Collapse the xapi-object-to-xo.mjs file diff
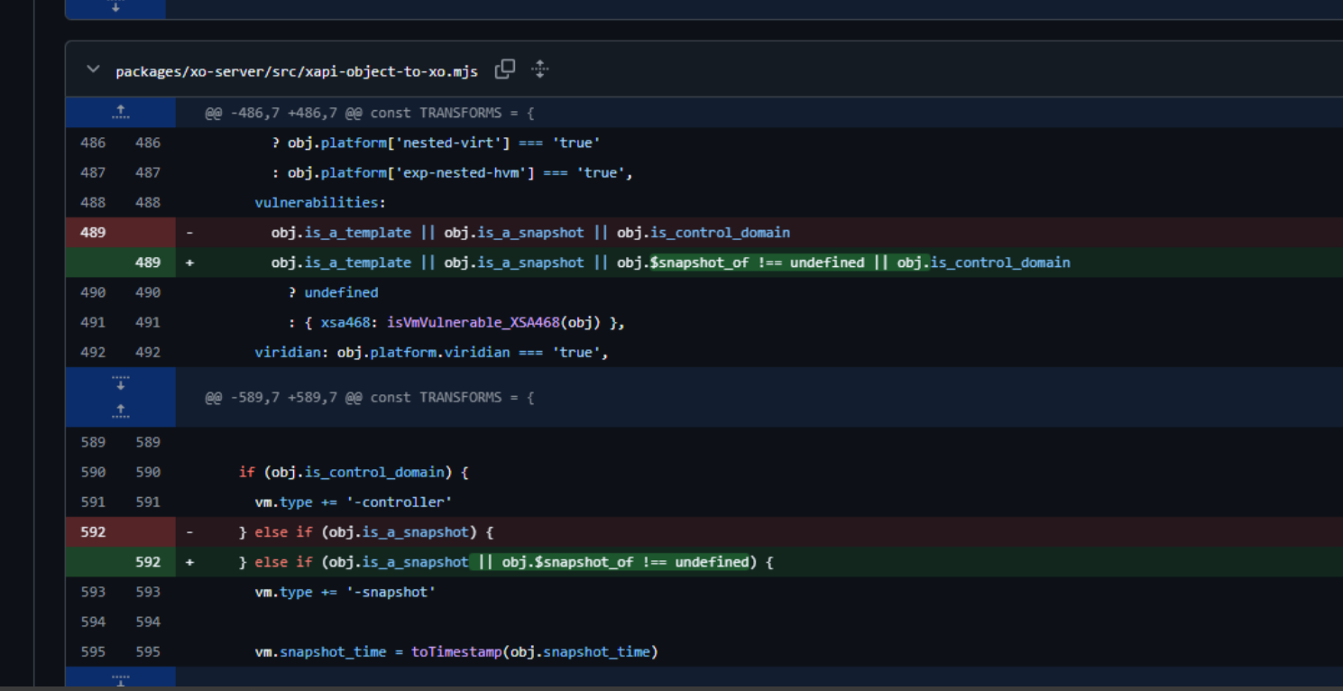Viewport: 1343px width, 691px height. [x=93, y=69]
